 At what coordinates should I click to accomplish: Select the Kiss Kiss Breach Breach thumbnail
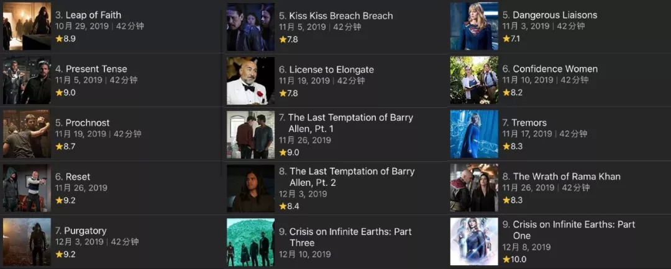(251, 27)
